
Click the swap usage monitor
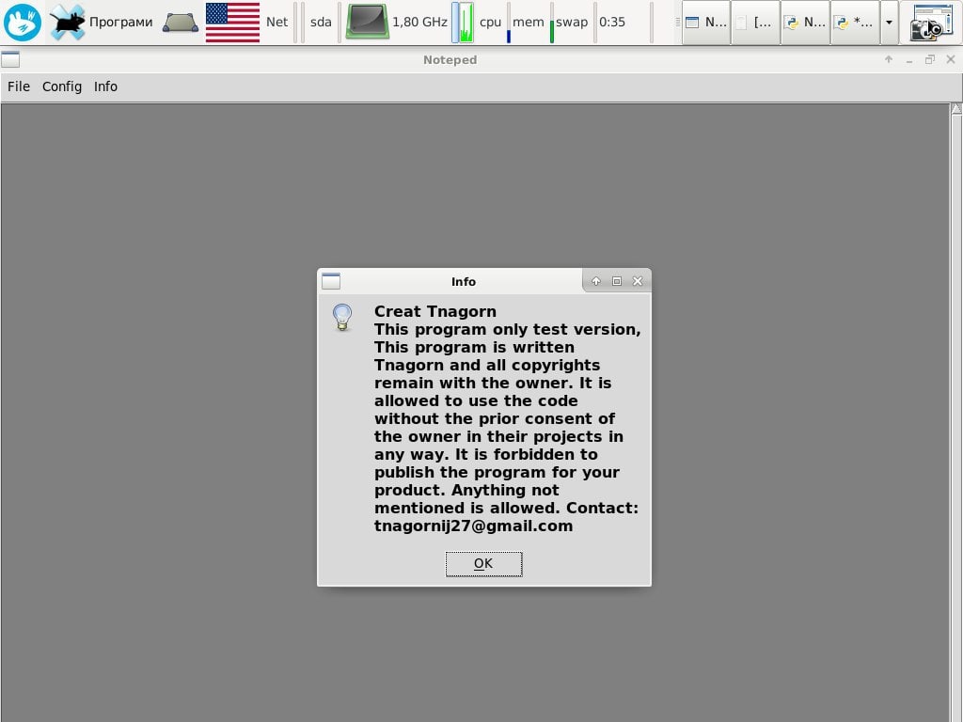(571, 23)
